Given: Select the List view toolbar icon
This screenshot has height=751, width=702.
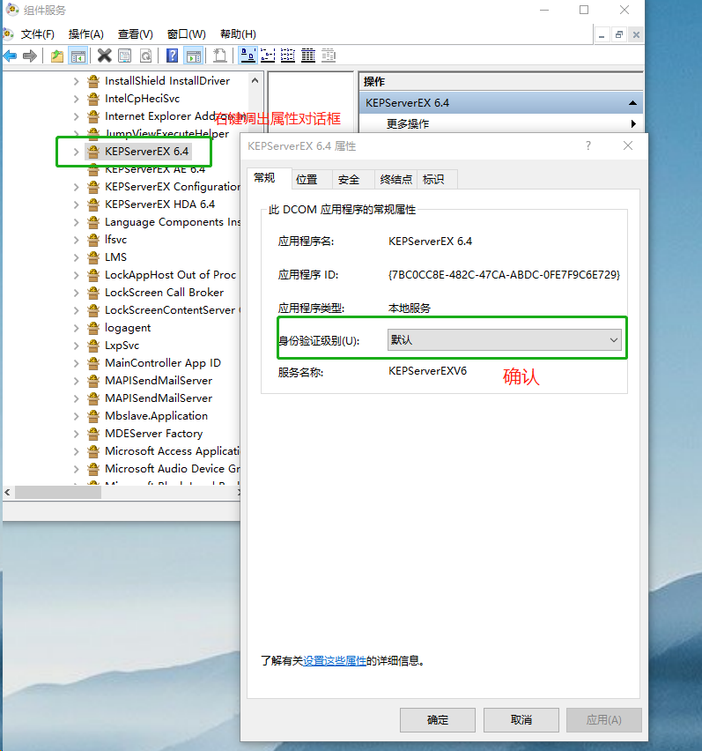Looking at the screenshot, I should point(288,56).
